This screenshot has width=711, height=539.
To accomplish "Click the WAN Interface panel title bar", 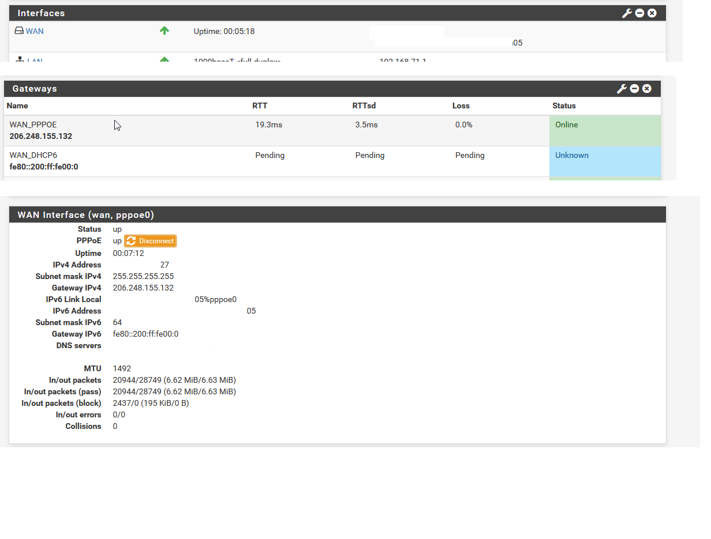I will [337, 215].
